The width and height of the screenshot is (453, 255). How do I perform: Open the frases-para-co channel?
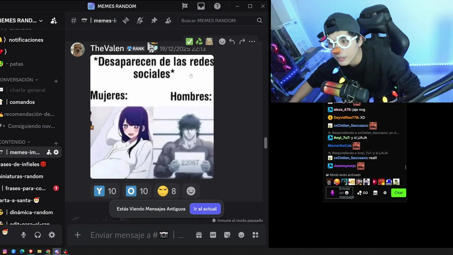coord(25,188)
